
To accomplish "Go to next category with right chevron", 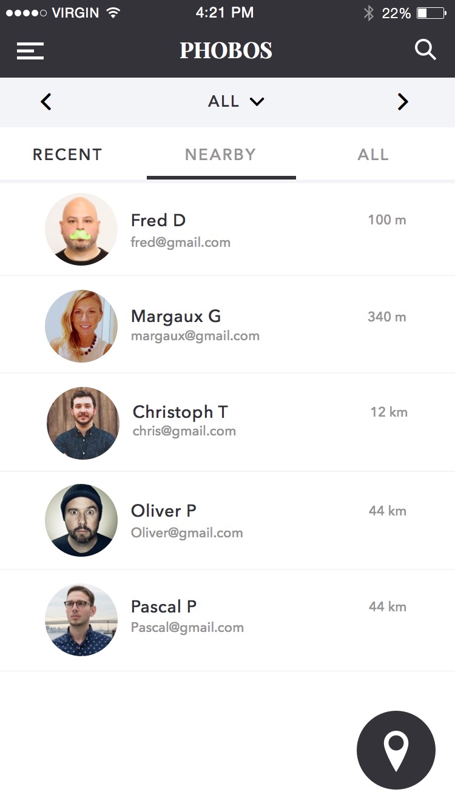I will pyautogui.click(x=403, y=102).
